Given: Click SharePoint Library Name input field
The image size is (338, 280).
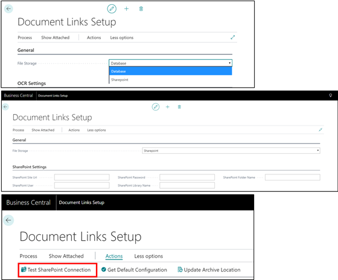Looking at the screenshot, I should click(187, 185).
